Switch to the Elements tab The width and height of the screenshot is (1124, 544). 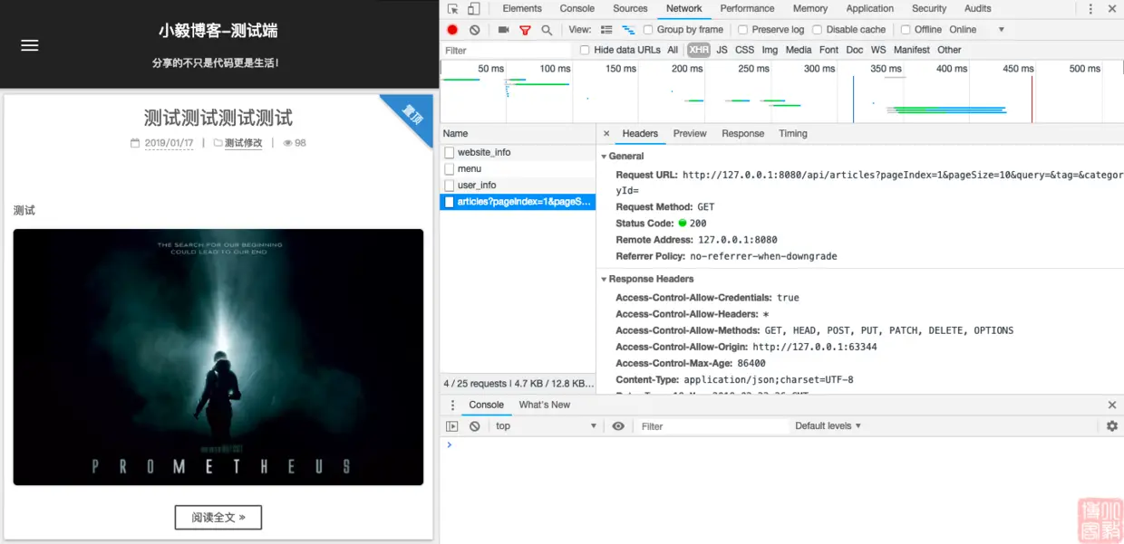tap(522, 9)
